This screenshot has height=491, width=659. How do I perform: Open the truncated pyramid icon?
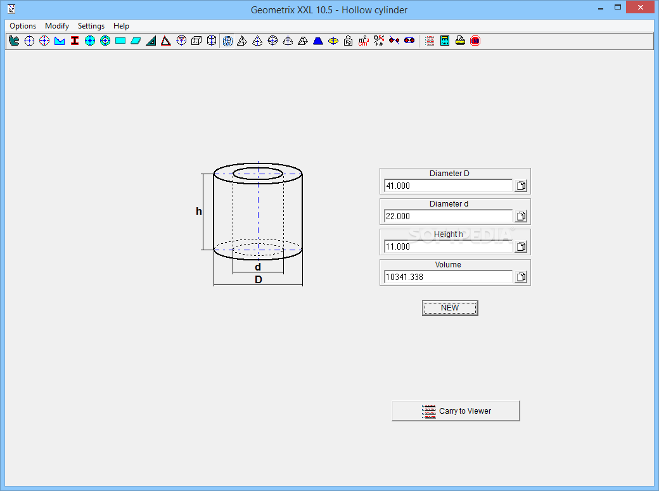(303, 41)
